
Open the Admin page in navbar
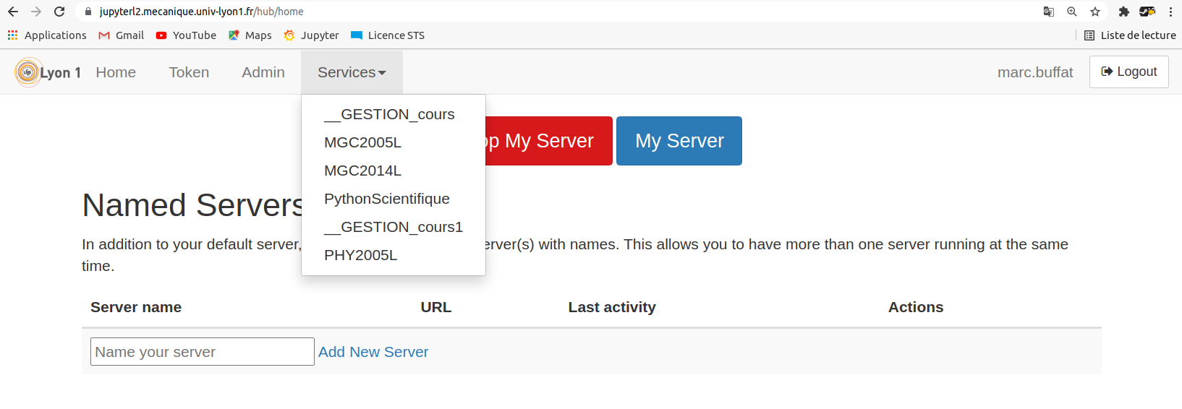[263, 72]
